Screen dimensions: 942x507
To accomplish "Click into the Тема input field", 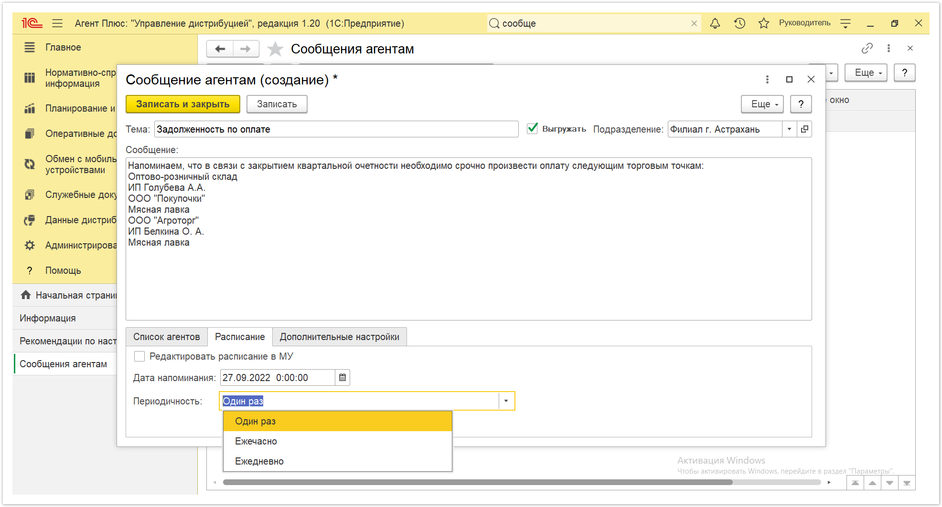I will [336, 129].
